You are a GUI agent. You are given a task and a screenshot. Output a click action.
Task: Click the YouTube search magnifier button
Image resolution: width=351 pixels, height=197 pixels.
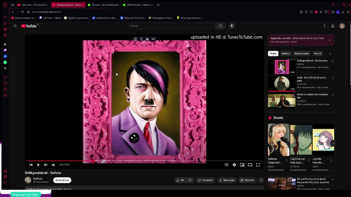tap(220, 26)
